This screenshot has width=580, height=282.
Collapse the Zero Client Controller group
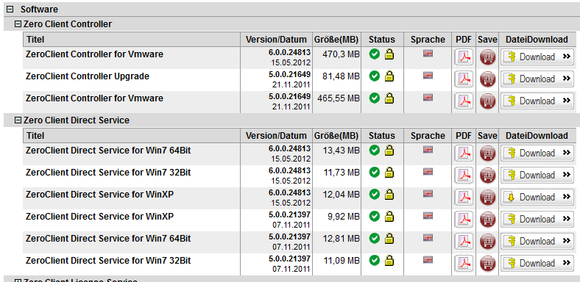(18, 24)
